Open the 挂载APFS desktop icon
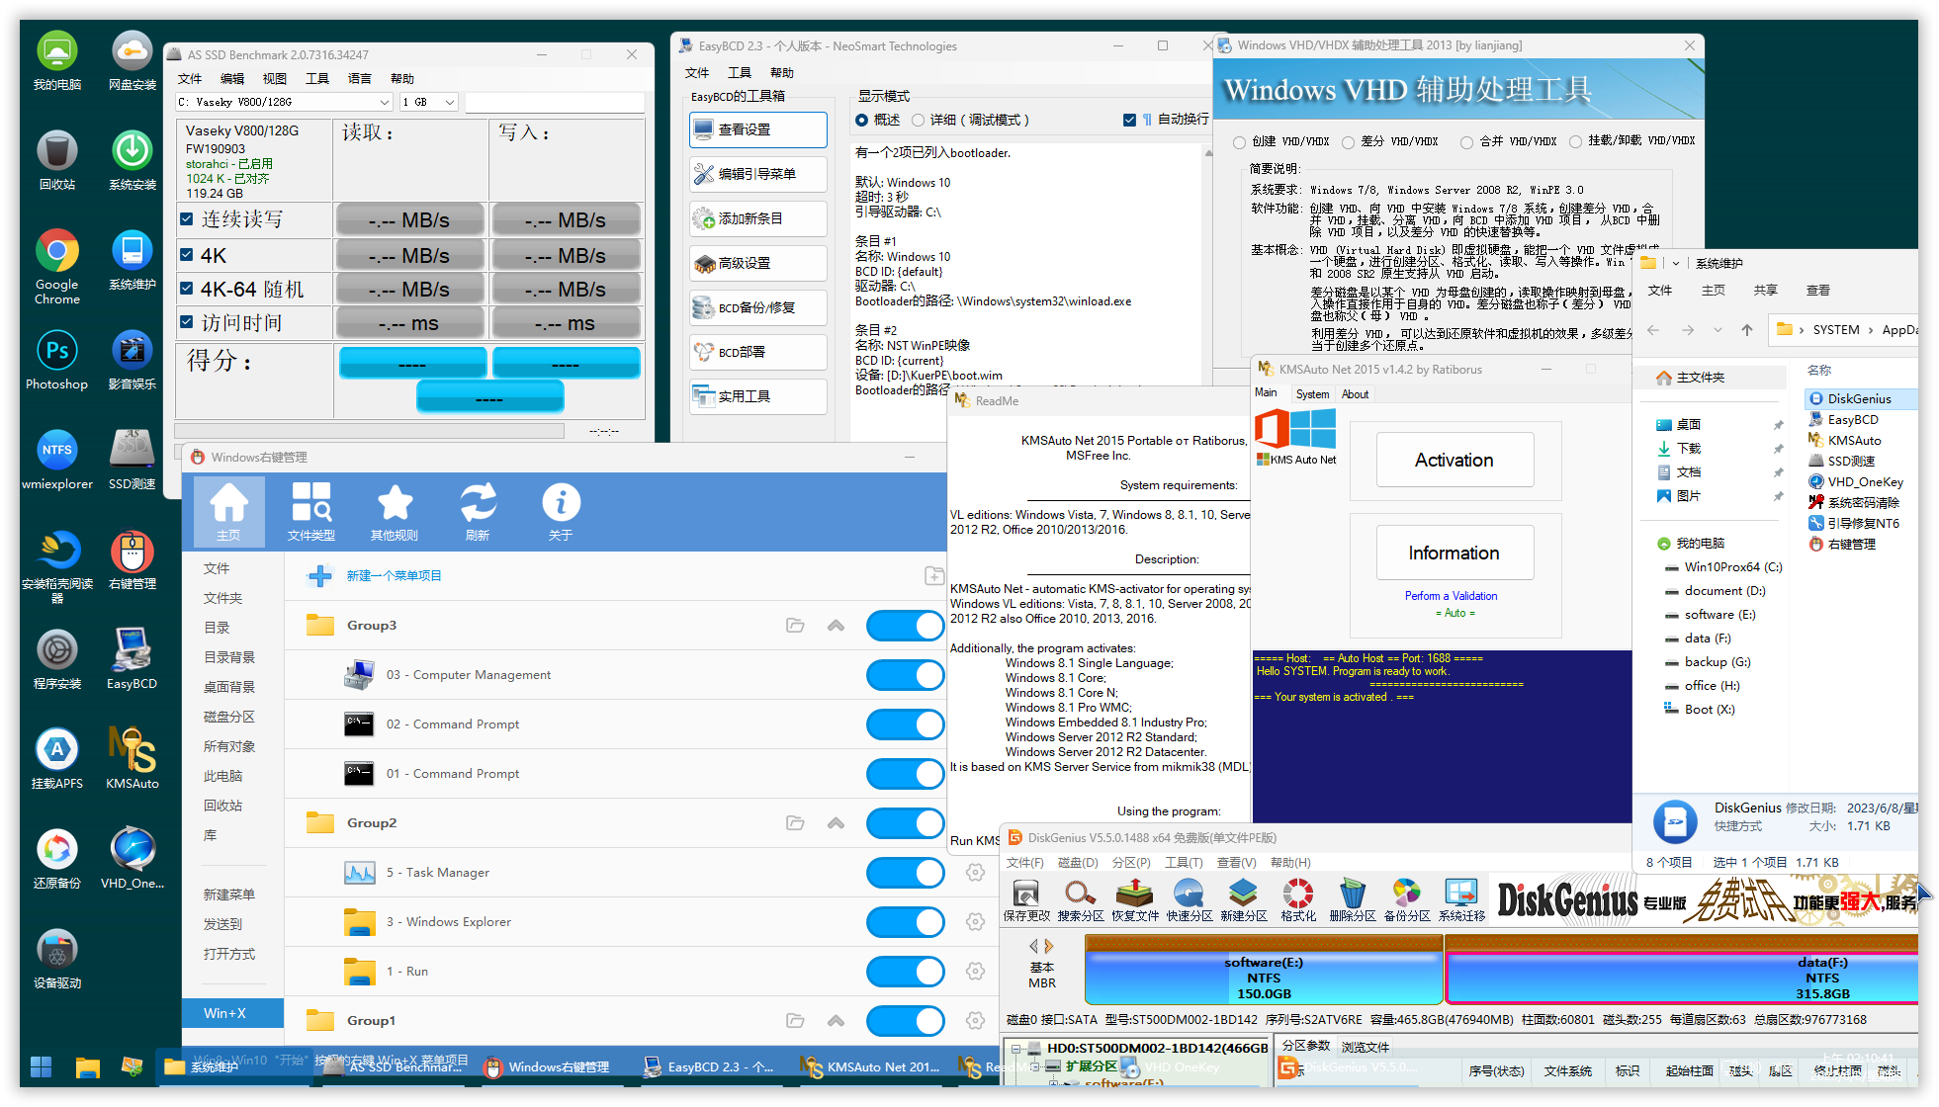Image resolution: width=1939 pixels, height=1107 pixels. click(x=56, y=759)
